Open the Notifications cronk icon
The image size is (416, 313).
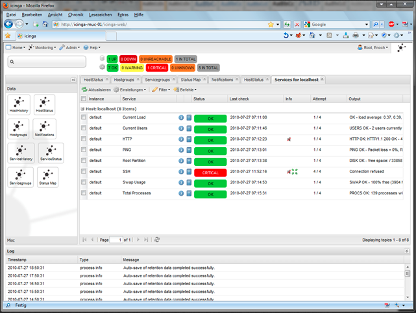(44, 129)
